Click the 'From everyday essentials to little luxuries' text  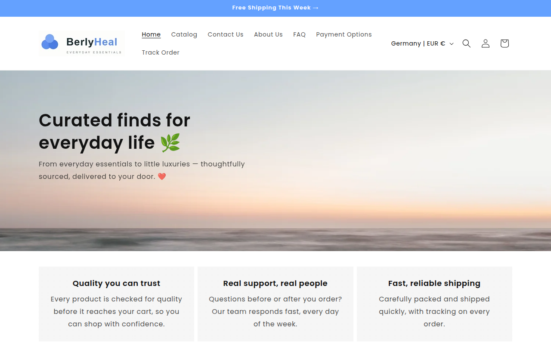tap(142, 170)
